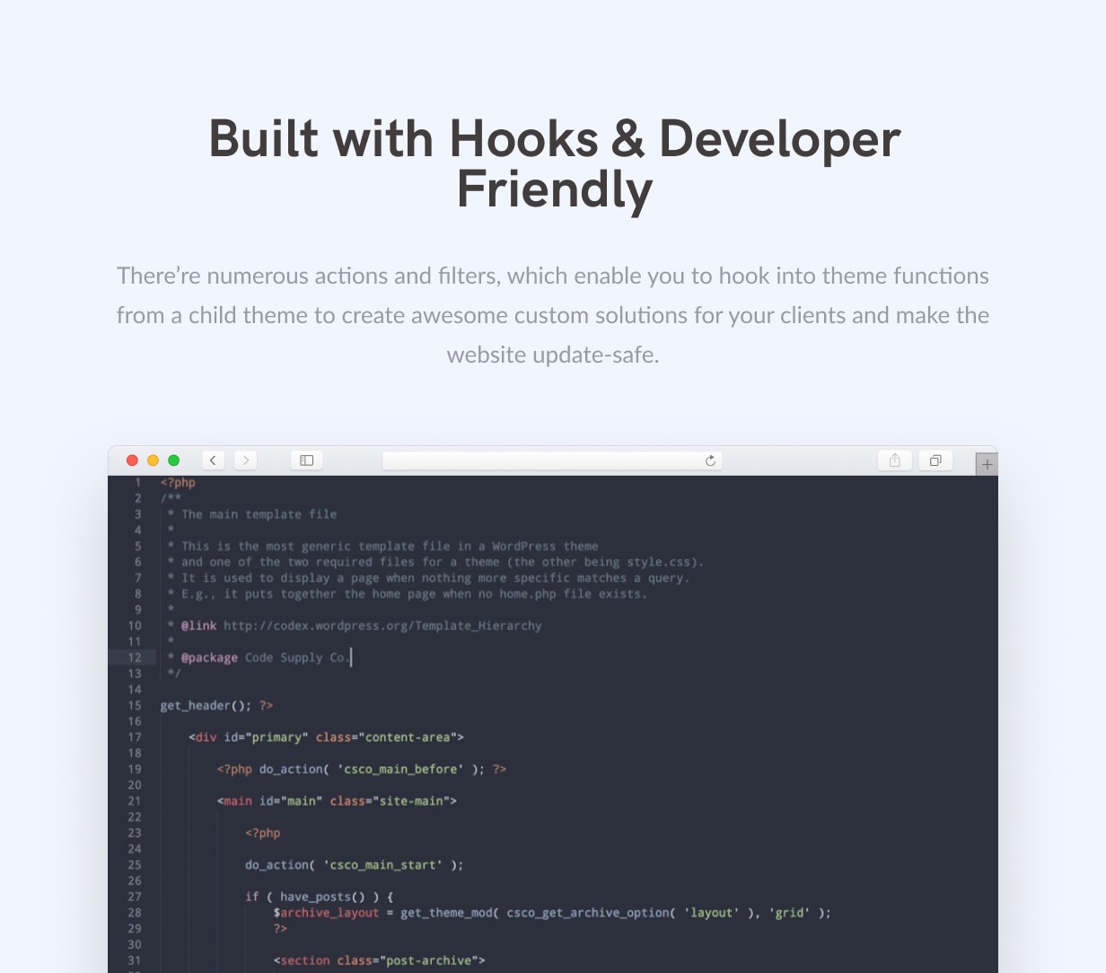Reload the page using the refresh icon
Screen dimensions: 1106x973
[709, 460]
